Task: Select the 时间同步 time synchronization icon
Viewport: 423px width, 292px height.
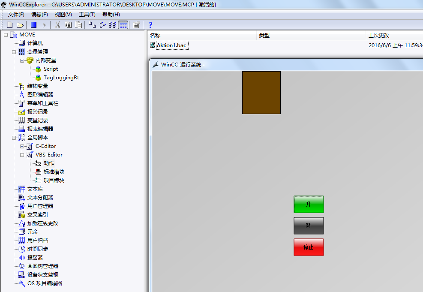Action: coord(21,249)
